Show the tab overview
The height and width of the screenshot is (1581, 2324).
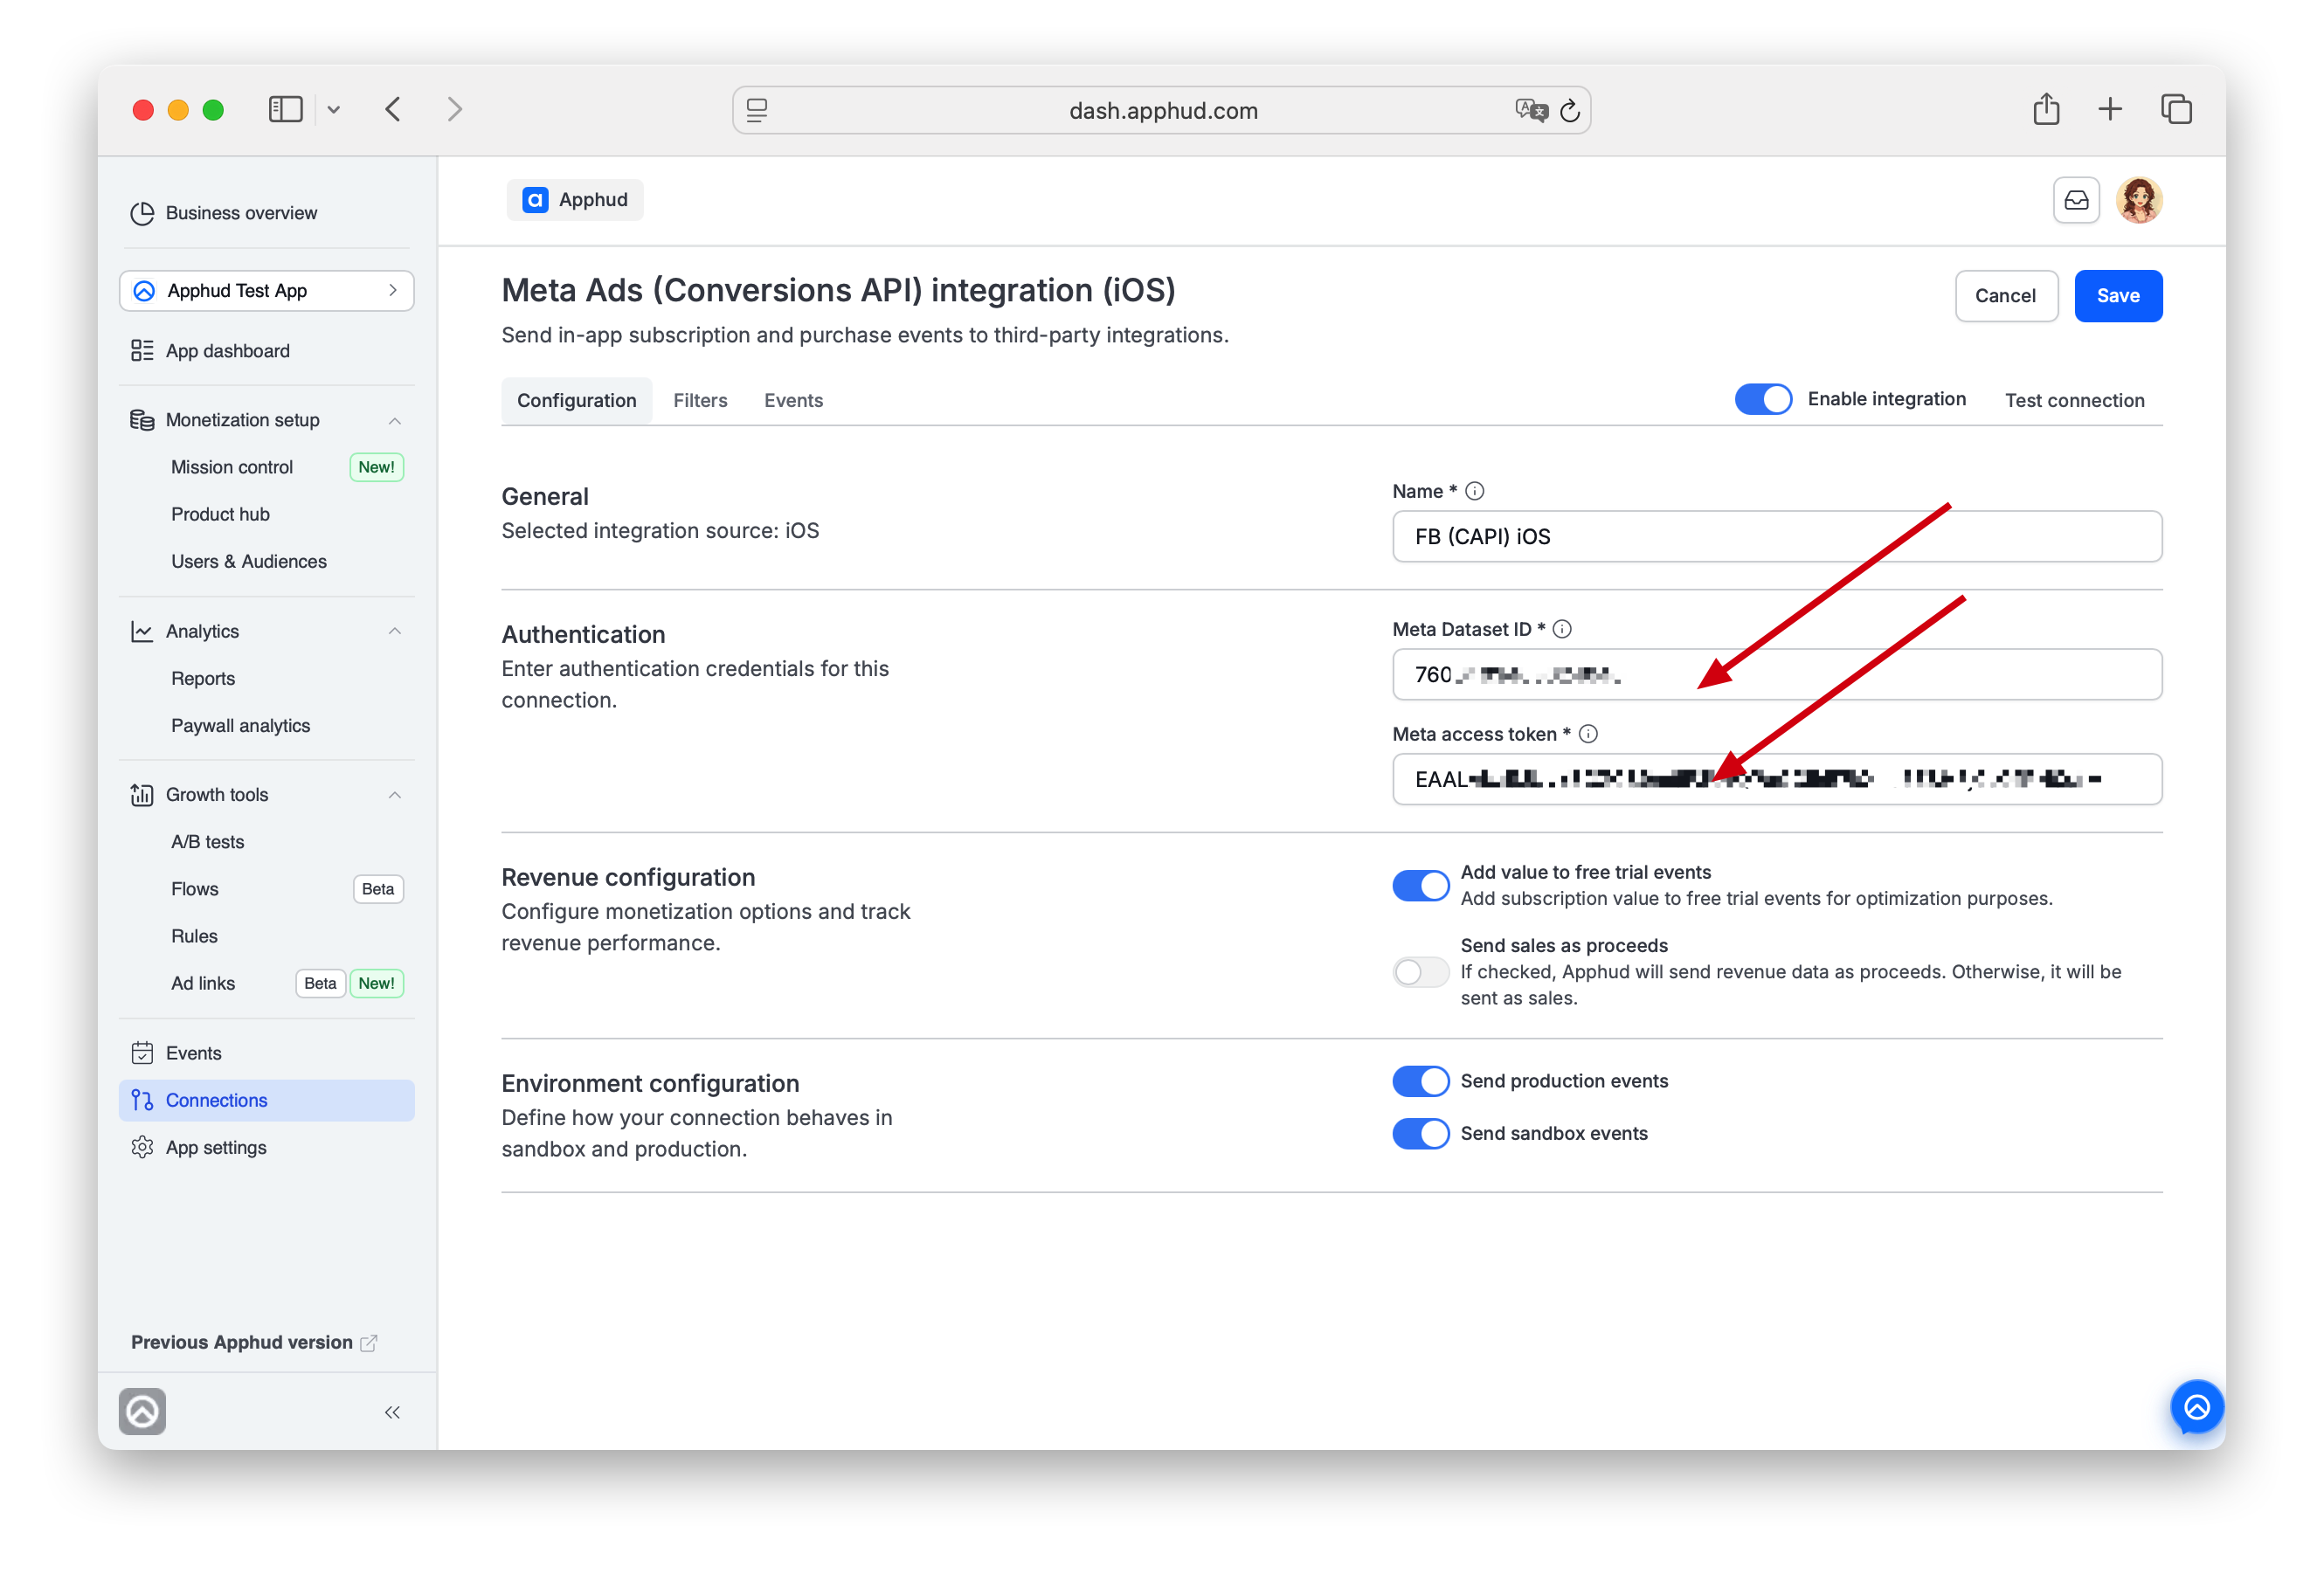[2176, 109]
